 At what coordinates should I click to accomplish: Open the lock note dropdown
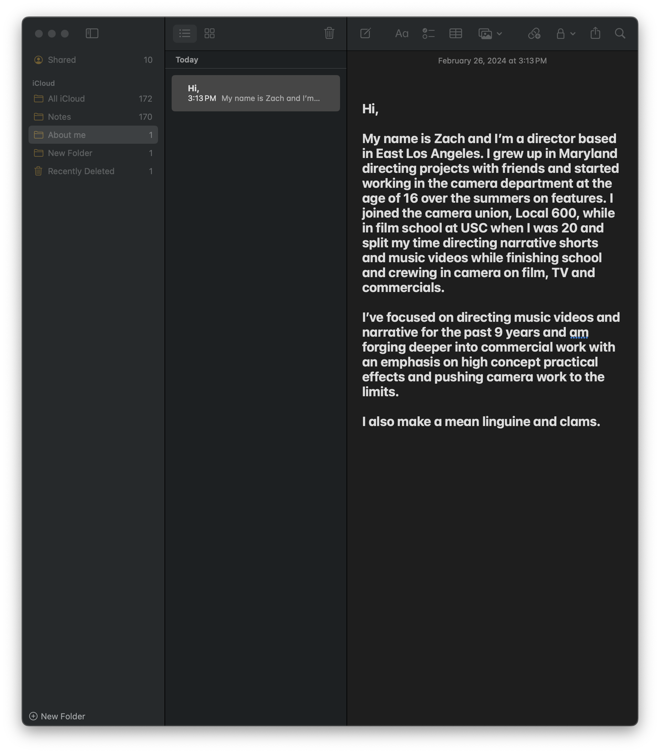click(x=565, y=34)
